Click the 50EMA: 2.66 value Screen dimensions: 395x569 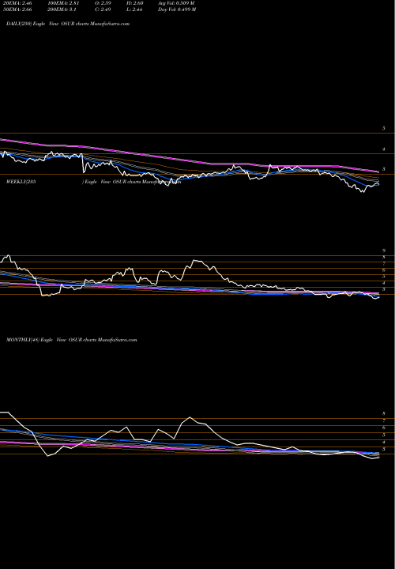pos(16,9)
